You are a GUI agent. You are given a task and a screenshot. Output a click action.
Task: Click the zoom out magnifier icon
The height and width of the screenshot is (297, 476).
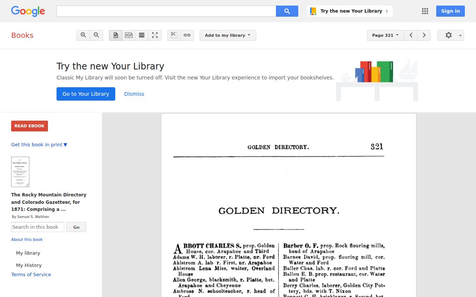pos(96,35)
